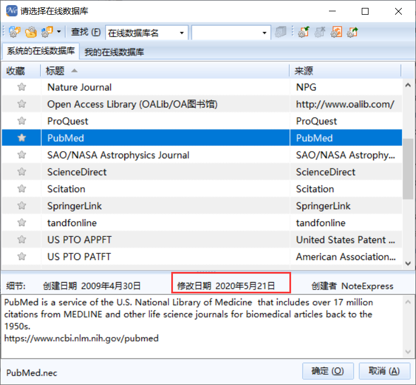
Task: Click United States Patent source cell
Action: [x=345, y=240]
